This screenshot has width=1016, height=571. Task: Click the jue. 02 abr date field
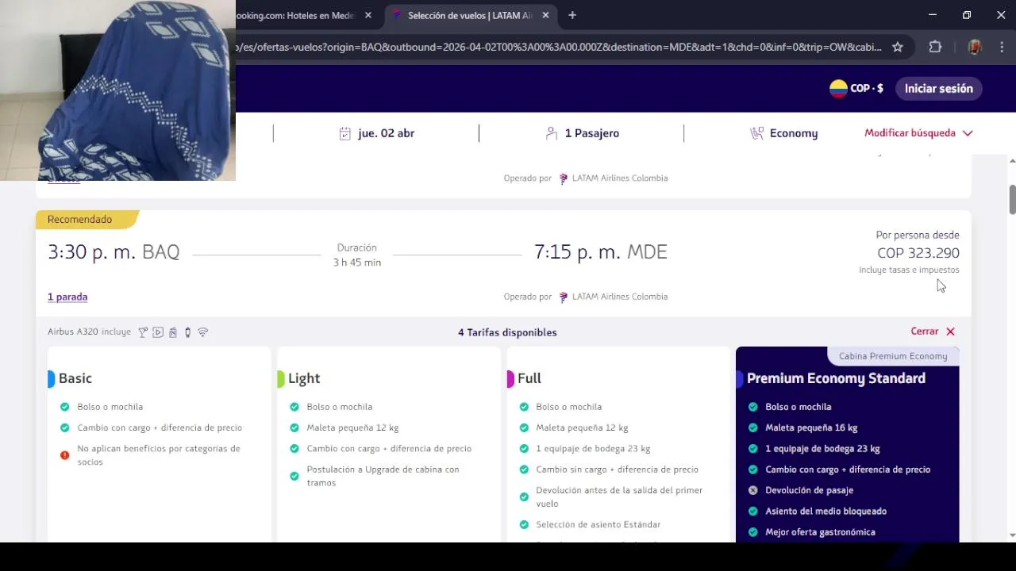pyautogui.click(x=376, y=133)
